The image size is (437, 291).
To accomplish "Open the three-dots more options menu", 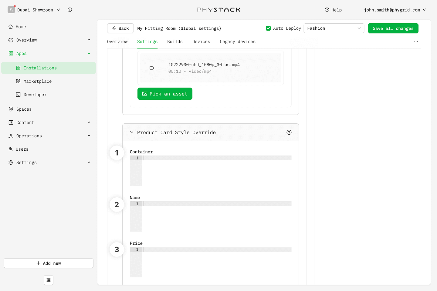I will click(x=416, y=42).
